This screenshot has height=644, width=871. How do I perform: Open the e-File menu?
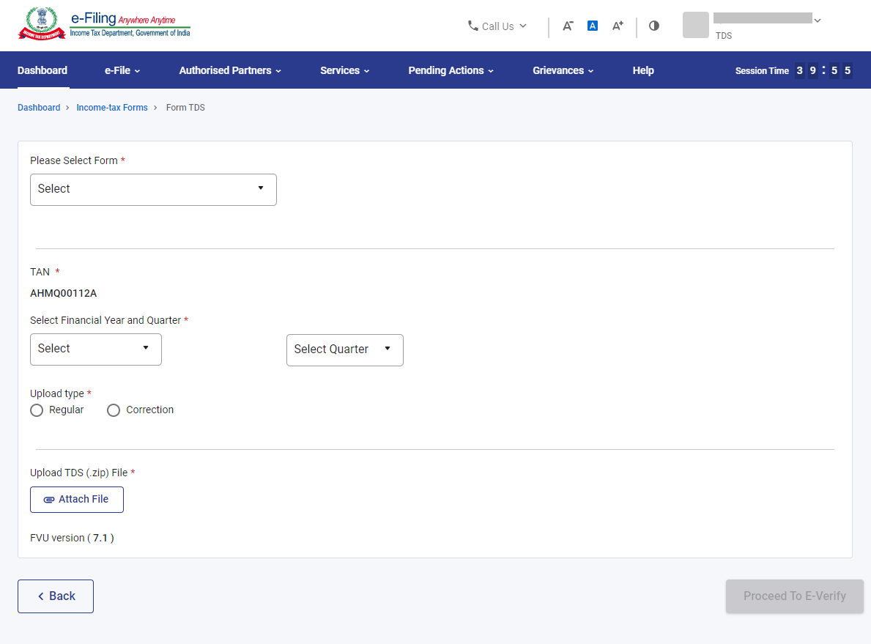[122, 70]
